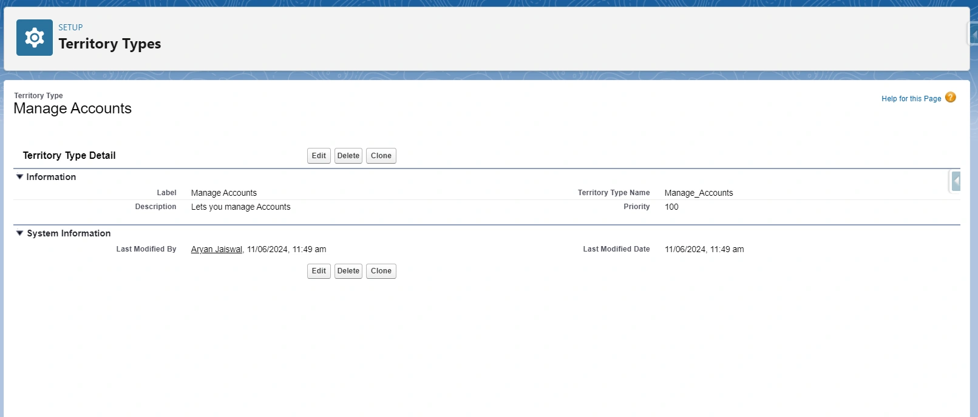Click the Priority value 100
This screenshot has height=417, width=978.
point(671,207)
